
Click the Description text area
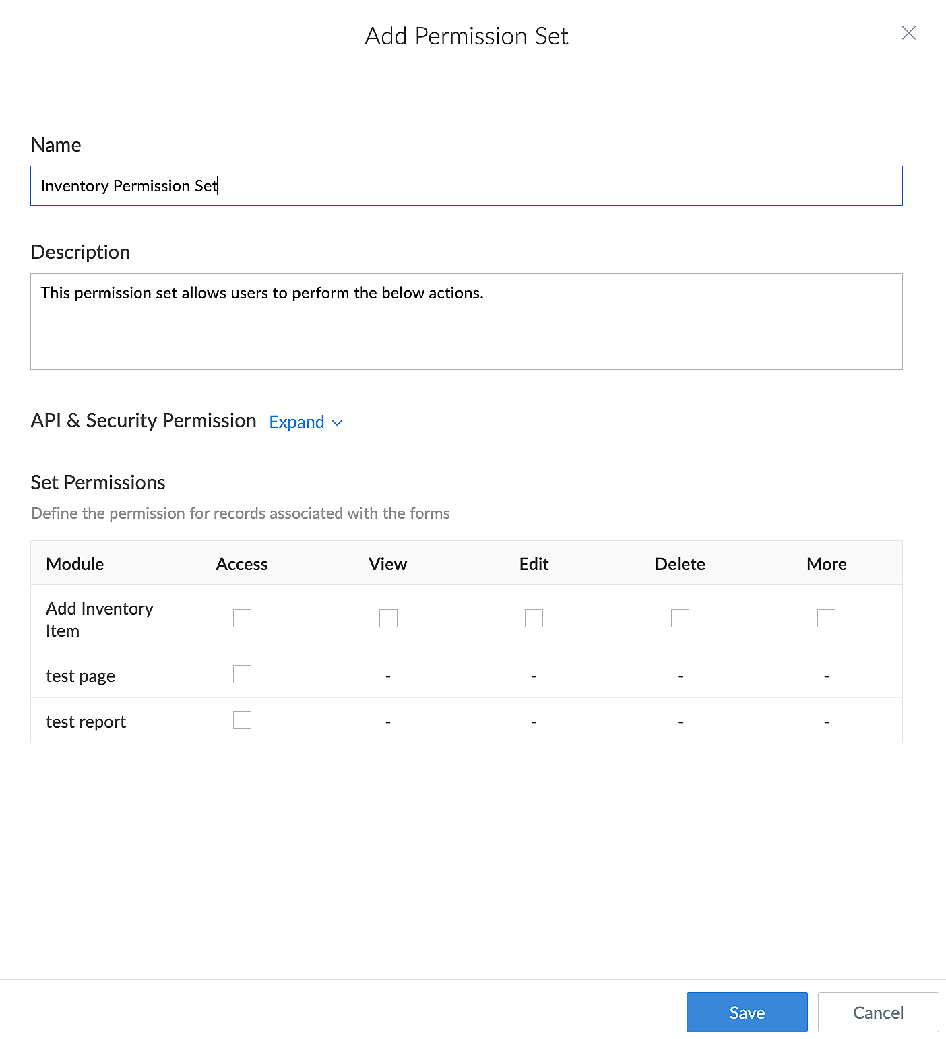[466, 321]
